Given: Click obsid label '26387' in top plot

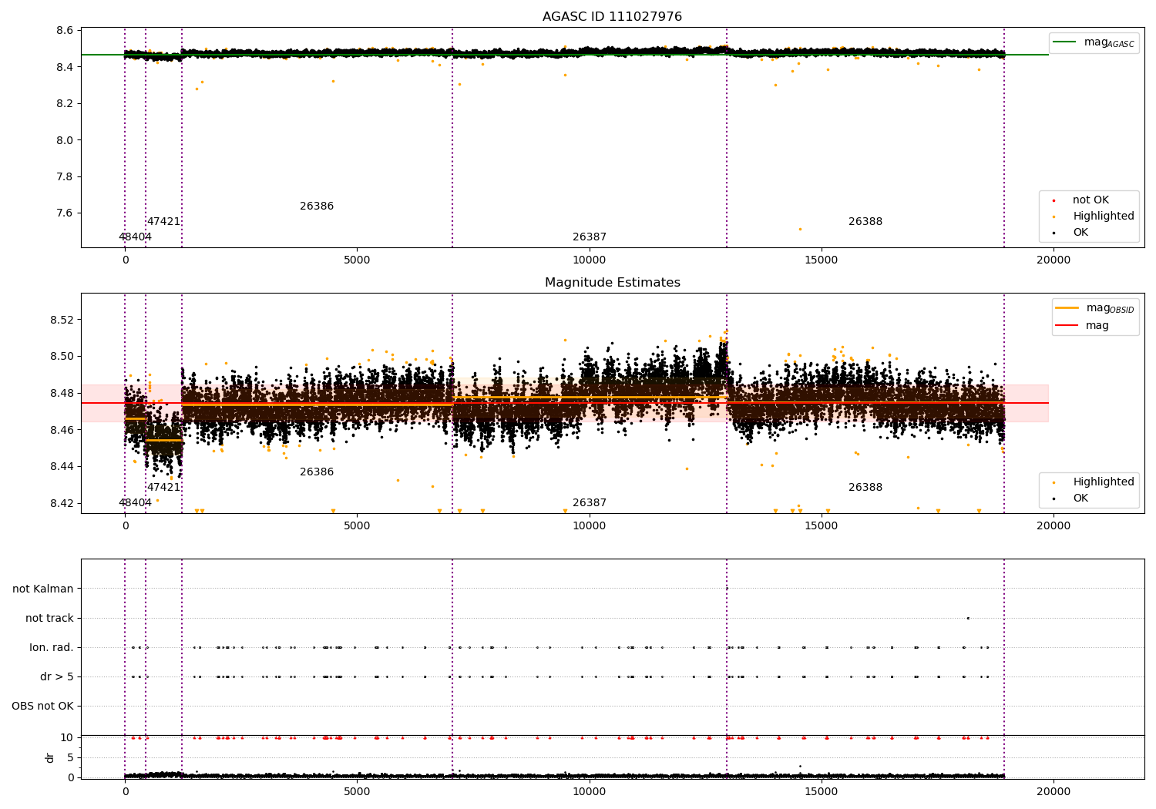Looking at the screenshot, I should pyautogui.click(x=590, y=237).
